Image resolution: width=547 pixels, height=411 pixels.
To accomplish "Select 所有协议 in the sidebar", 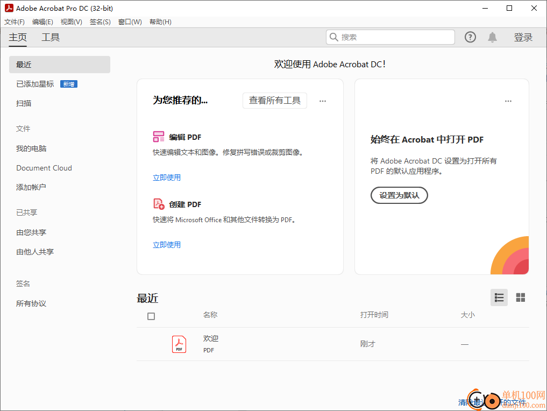I will click(31, 303).
